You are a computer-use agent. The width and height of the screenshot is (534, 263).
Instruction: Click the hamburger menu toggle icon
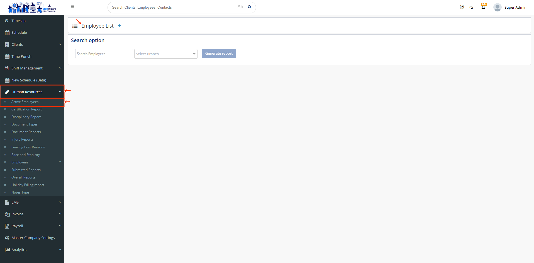click(72, 7)
